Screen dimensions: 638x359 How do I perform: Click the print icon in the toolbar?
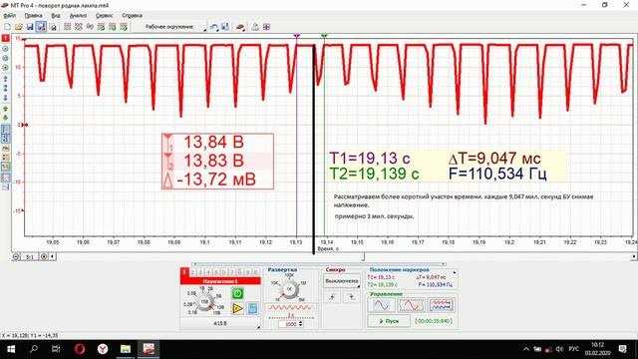53,27
